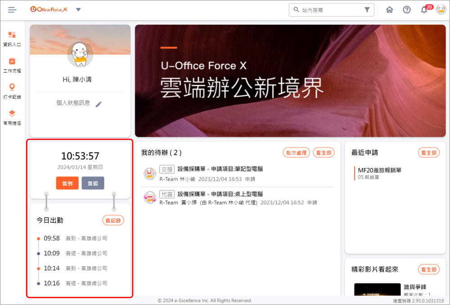Open the search filter funnel
The width and height of the screenshot is (450, 305).
coord(367,10)
